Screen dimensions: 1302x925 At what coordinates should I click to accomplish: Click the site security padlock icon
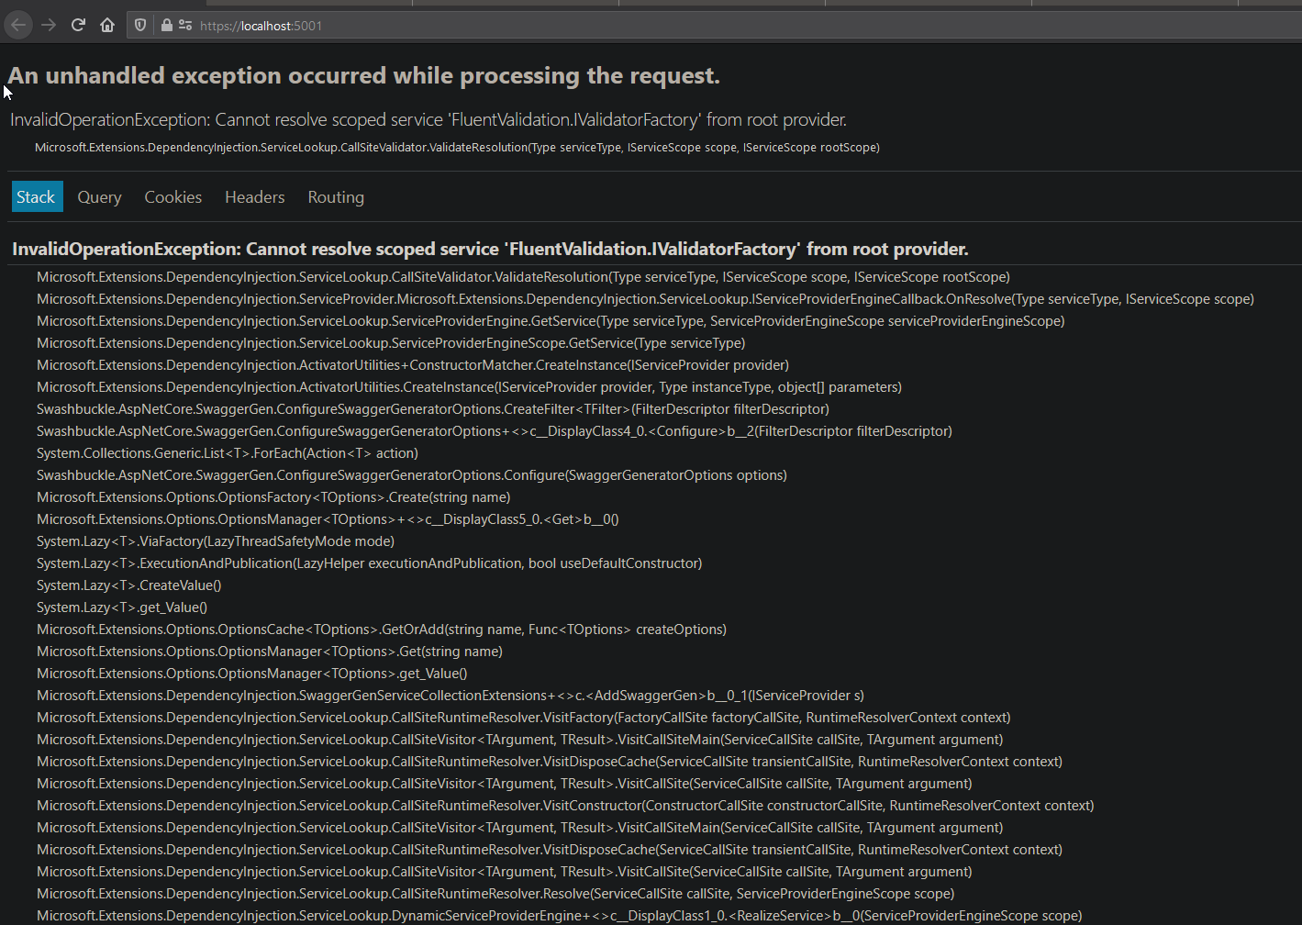click(166, 26)
